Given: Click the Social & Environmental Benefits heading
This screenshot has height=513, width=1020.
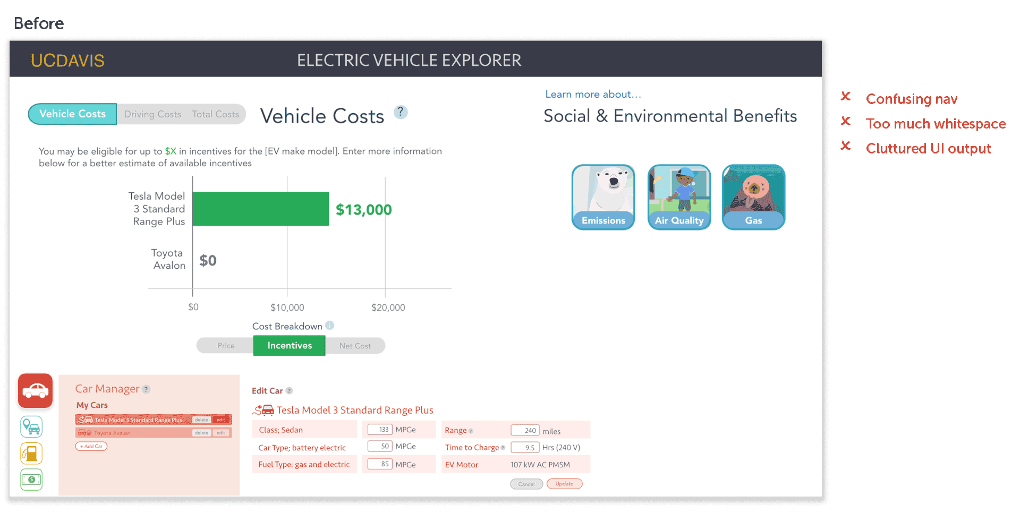Looking at the screenshot, I should [670, 116].
